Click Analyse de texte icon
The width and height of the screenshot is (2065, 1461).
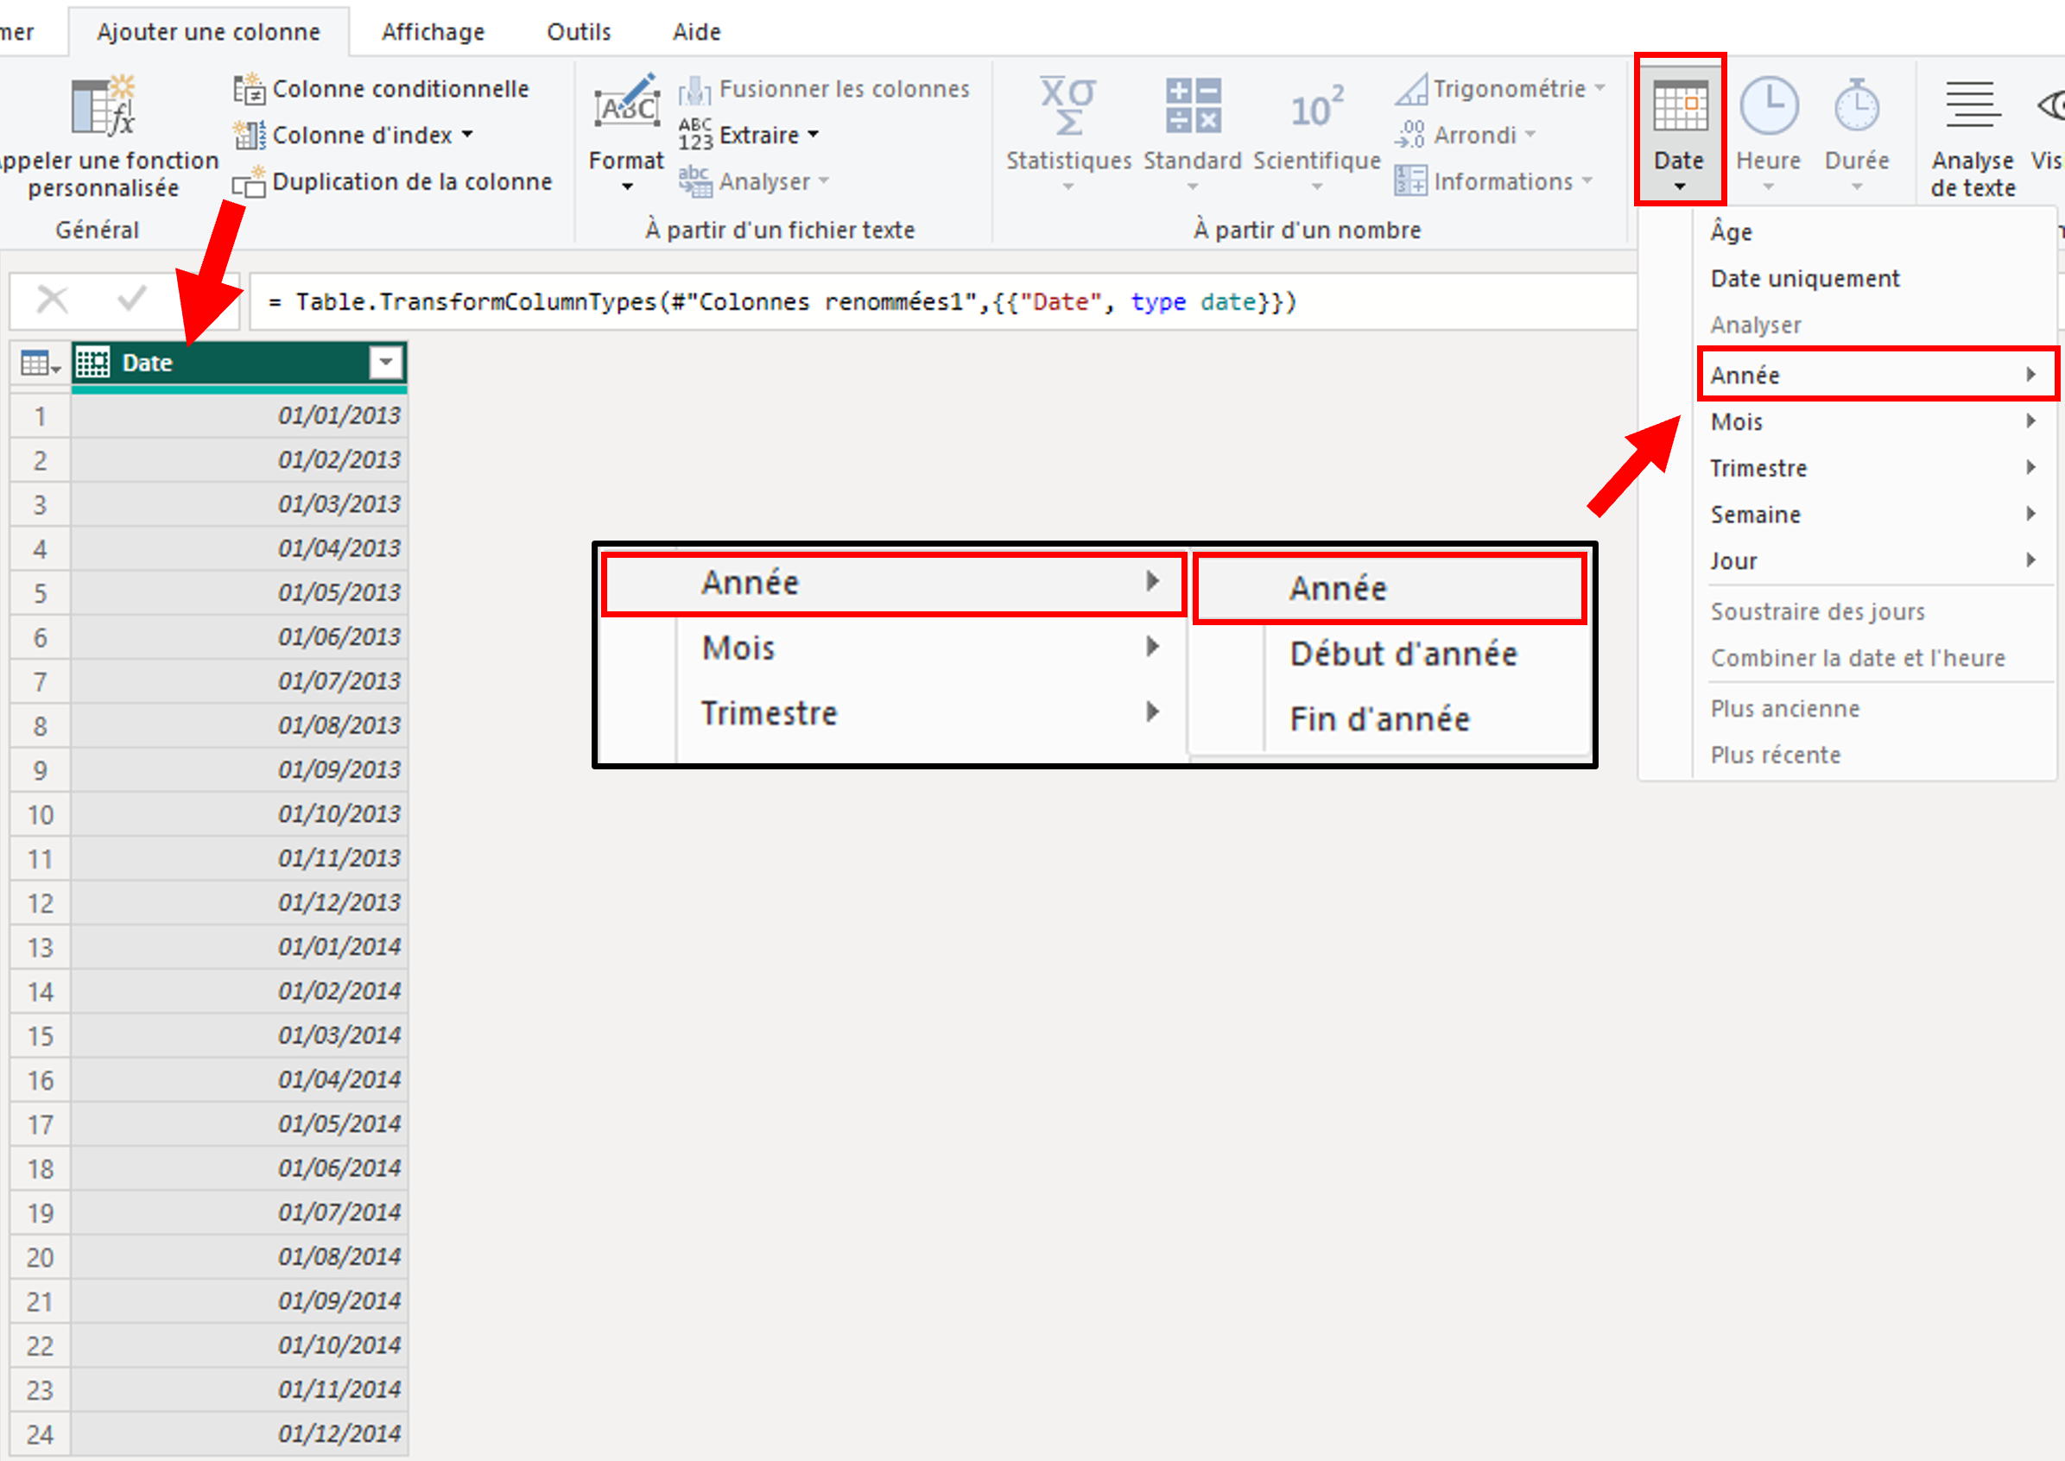tap(1972, 107)
